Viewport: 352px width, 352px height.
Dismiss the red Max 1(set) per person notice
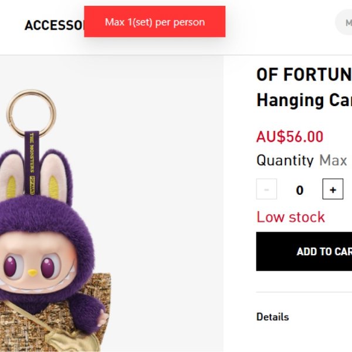point(155,22)
